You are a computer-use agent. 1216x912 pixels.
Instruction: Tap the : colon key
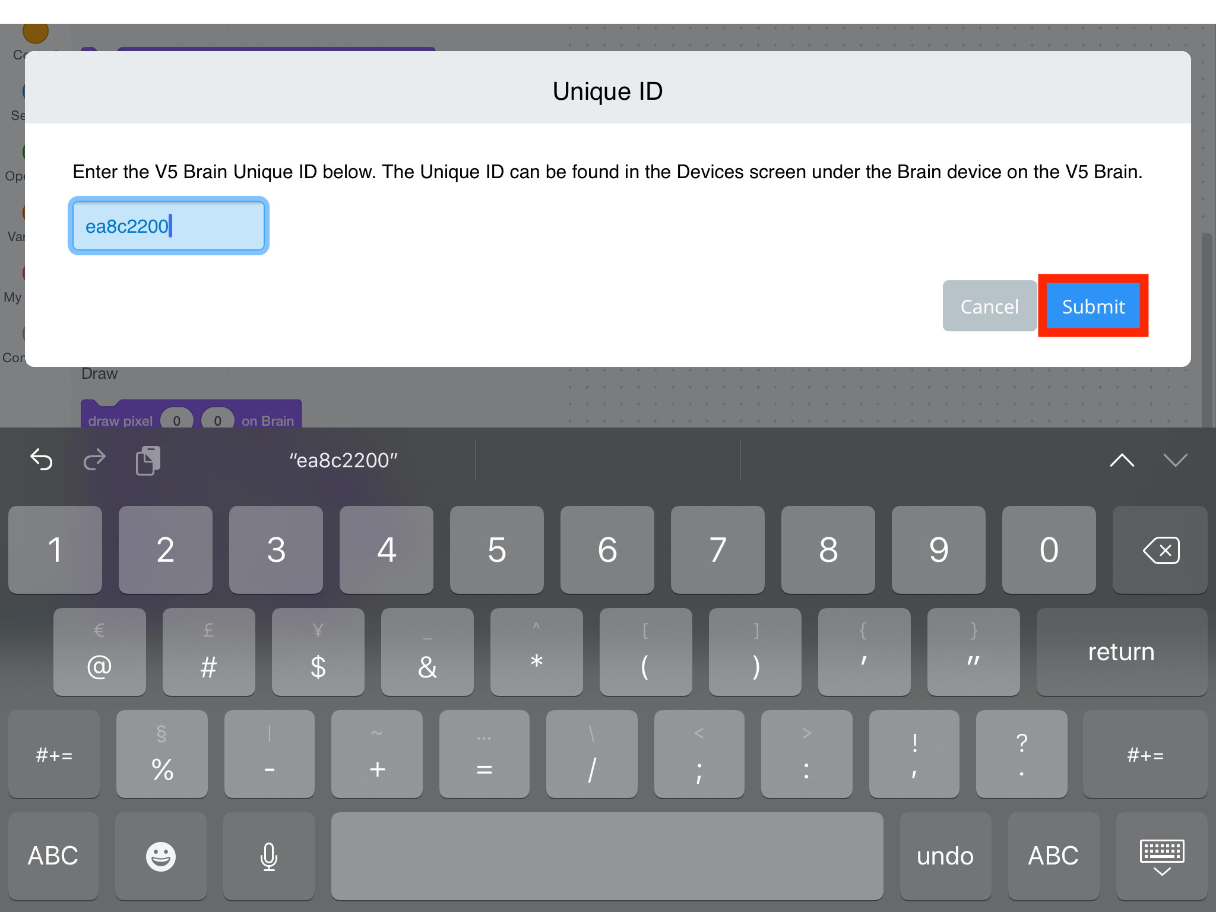pyautogui.click(x=807, y=754)
